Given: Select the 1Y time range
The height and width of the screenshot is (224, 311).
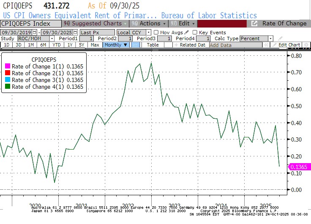Looking at the screenshot, I should (70, 45).
